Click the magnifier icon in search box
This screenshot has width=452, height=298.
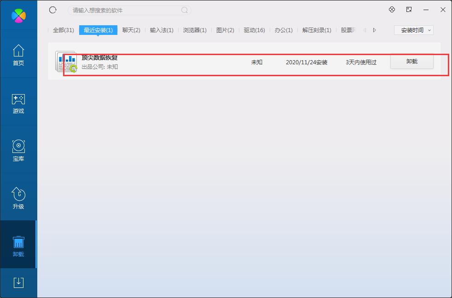184,10
